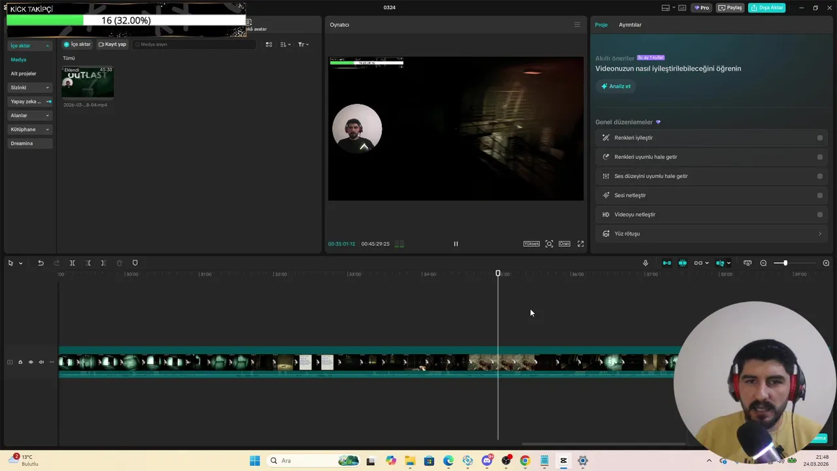Delete right of playhead trim icon

(103, 263)
